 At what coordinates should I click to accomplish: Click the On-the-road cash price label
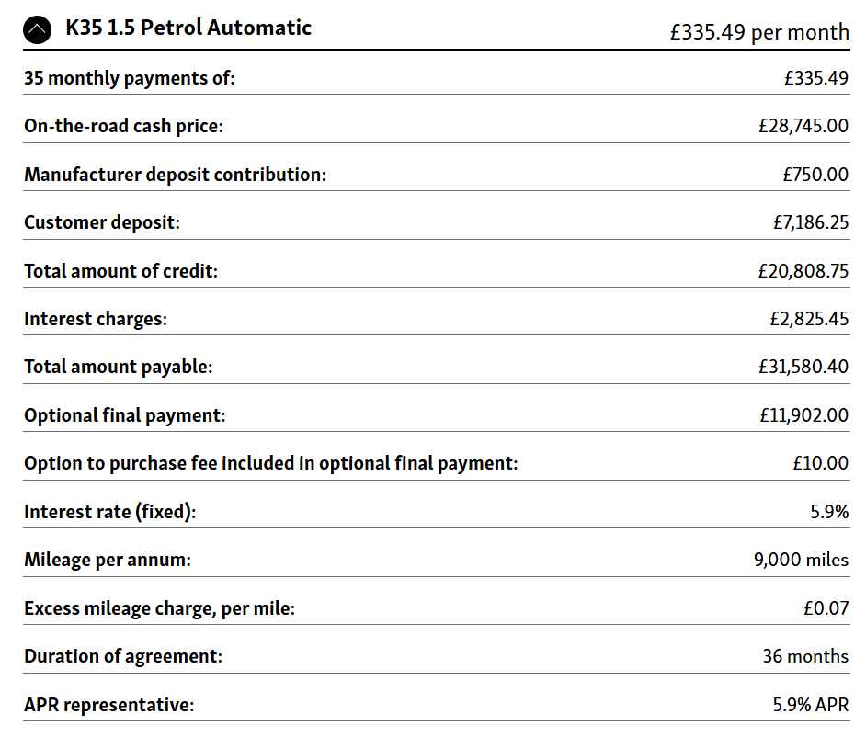[123, 126]
